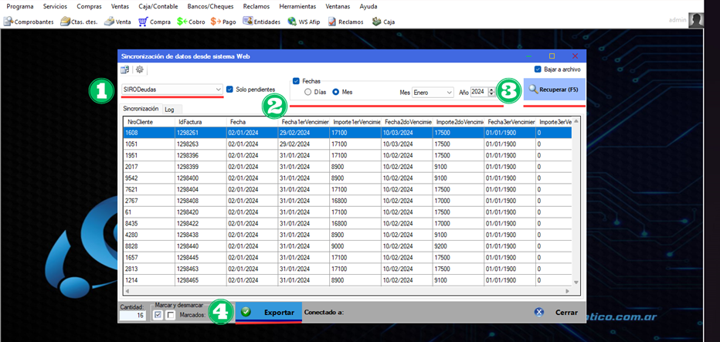The image size is (720, 342).
Task: Open the Bancos/Cheques menu
Action: 210,6
